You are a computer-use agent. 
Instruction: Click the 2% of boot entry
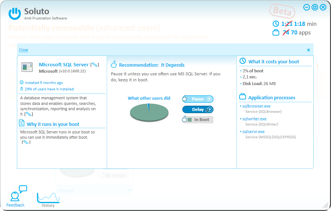click(253, 71)
